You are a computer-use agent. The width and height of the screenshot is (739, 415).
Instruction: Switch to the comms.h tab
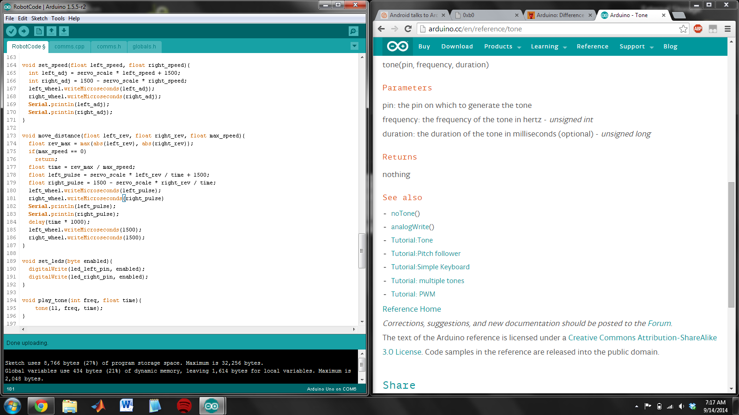(x=109, y=47)
